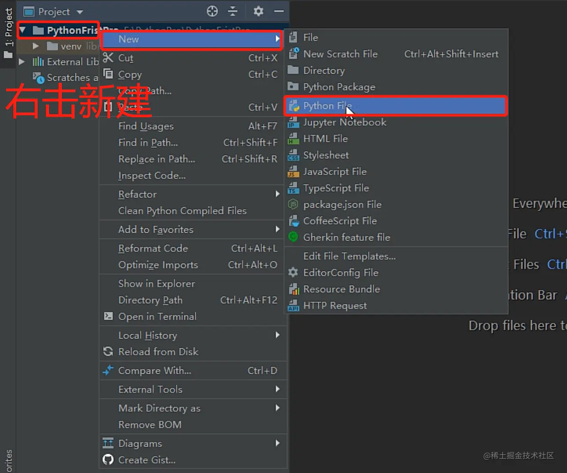Choose Find in Path menu entry
Viewport: 567px width, 473px height.
(193, 142)
